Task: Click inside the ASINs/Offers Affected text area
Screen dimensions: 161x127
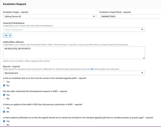Action: click(x=74, y=53)
